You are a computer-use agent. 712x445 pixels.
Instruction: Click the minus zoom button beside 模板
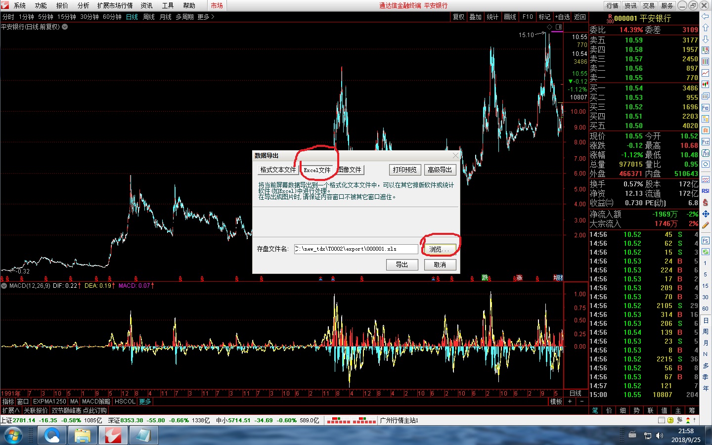[582, 401]
